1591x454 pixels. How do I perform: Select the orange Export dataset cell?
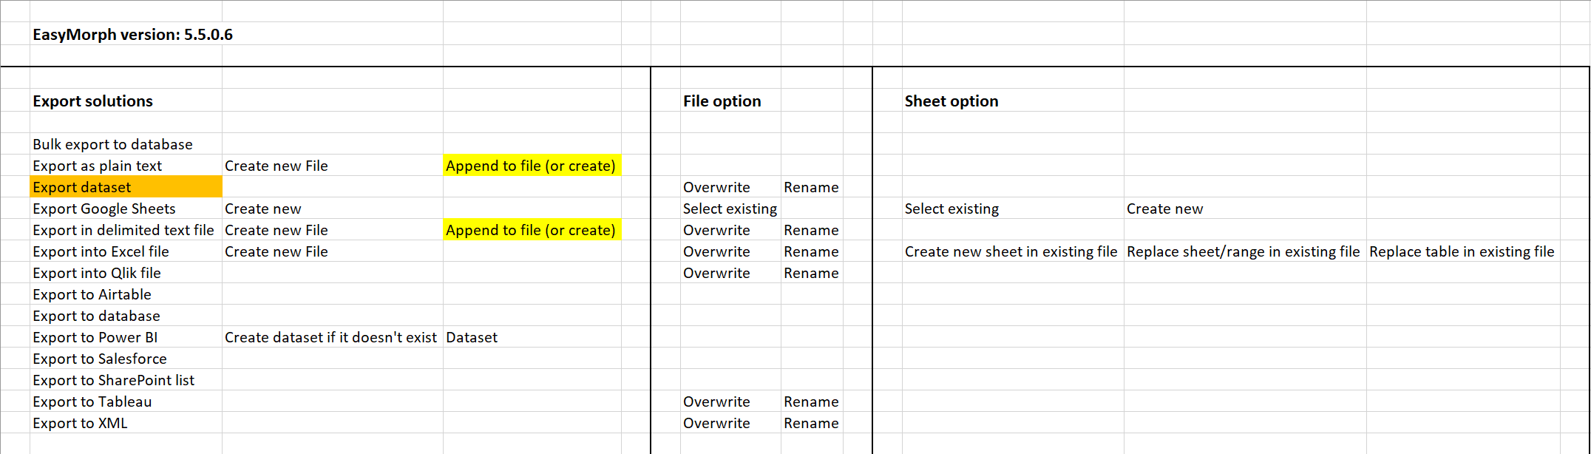[x=126, y=187]
